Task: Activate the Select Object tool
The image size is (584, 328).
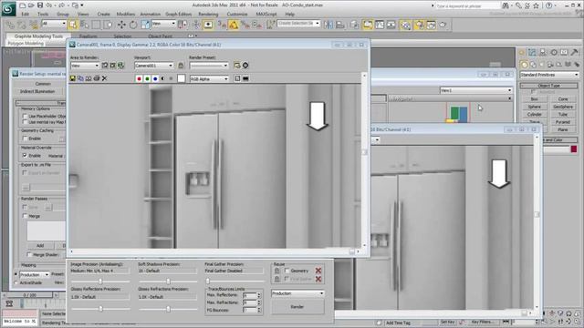Action: pos(73,25)
